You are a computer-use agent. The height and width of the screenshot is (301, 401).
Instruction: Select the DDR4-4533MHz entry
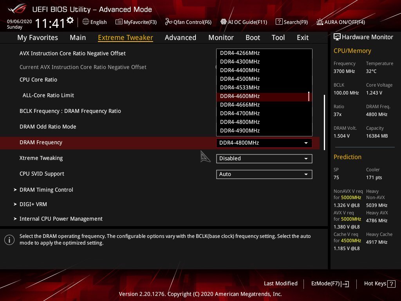coord(264,87)
